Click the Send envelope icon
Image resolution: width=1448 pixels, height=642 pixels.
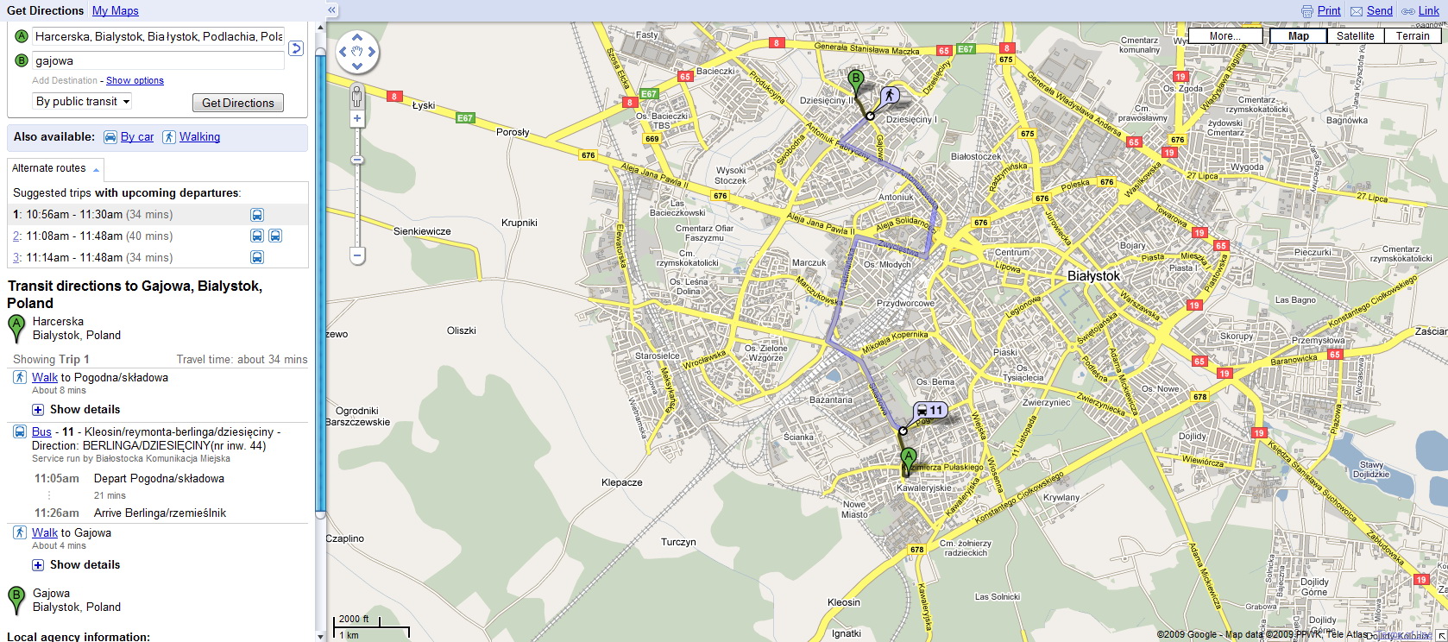[x=1357, y=11]
